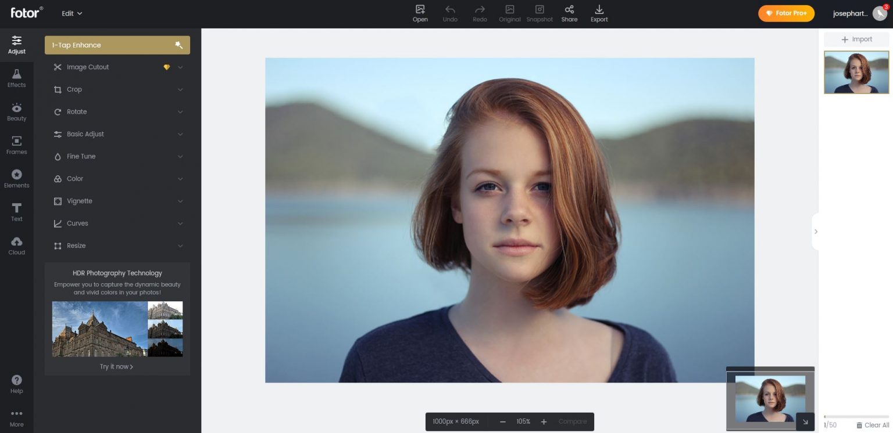Select the imported portrait thumbnail
The image size is (893, 433).
856,73
